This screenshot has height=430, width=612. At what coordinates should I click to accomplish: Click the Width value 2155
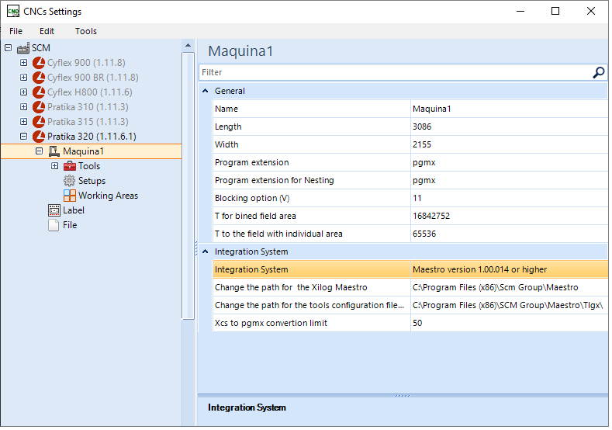coord(510,144)
